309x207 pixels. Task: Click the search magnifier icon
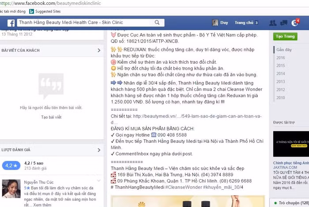click(159, 23)
